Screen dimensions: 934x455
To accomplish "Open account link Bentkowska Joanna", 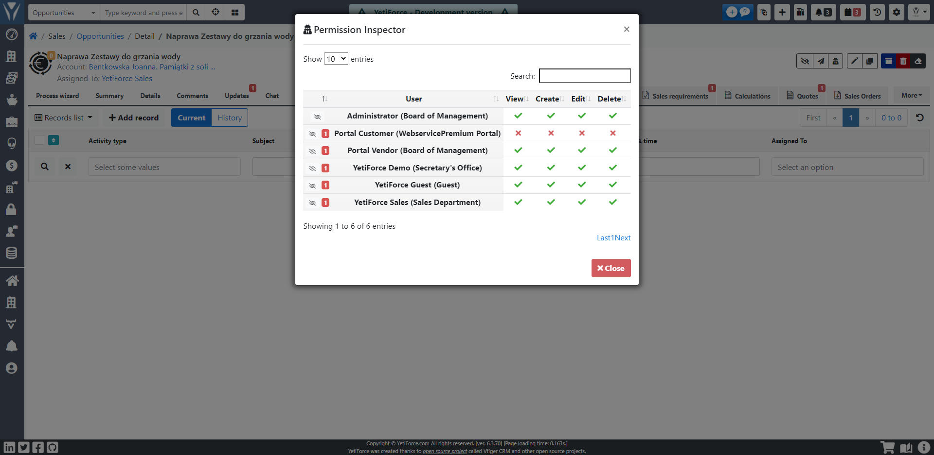I will 152,67.
